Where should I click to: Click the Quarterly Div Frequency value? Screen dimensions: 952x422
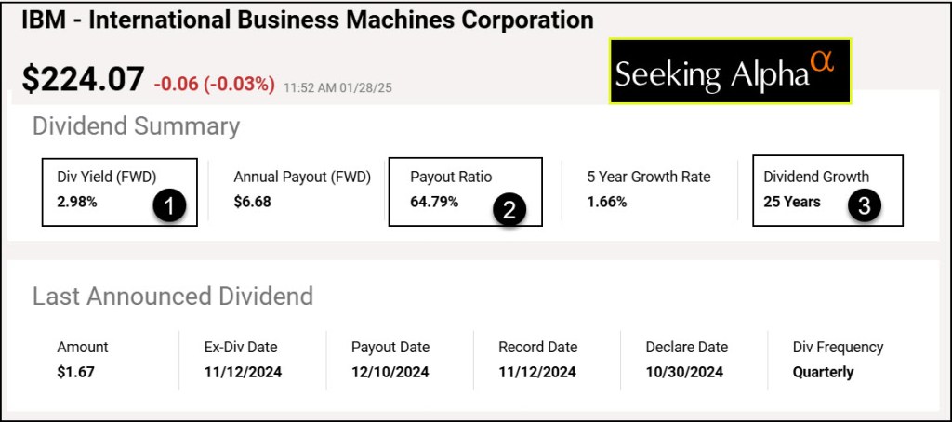(823, 372)
